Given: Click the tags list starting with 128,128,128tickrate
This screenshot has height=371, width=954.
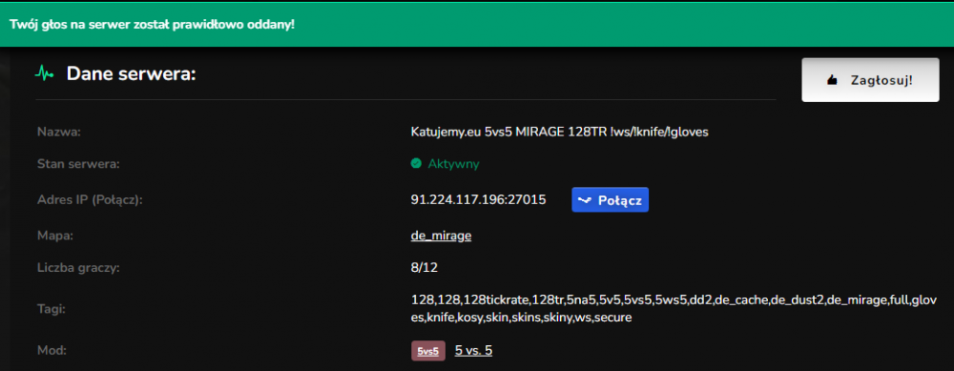Looking at the screenshot, I should (x=674, y=308).
